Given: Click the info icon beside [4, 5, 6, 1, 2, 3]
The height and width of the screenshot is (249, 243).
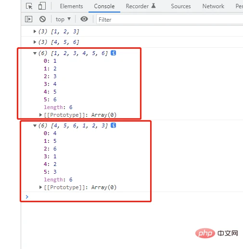Looking at the screenshot, I should pos(113,125).
